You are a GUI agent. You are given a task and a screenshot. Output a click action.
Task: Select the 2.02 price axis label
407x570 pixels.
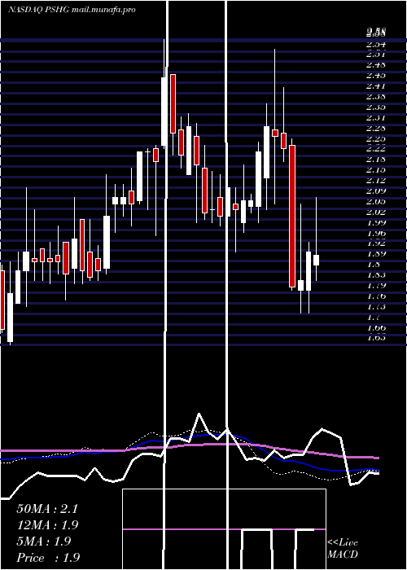(x=376, y=212)
